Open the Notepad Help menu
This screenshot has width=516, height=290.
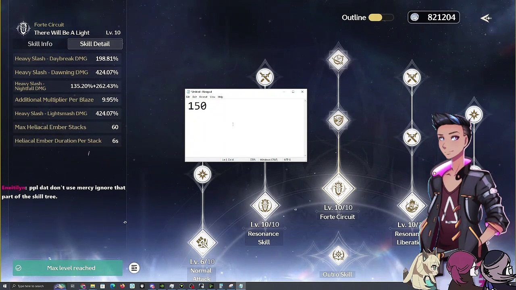[221, 97]
